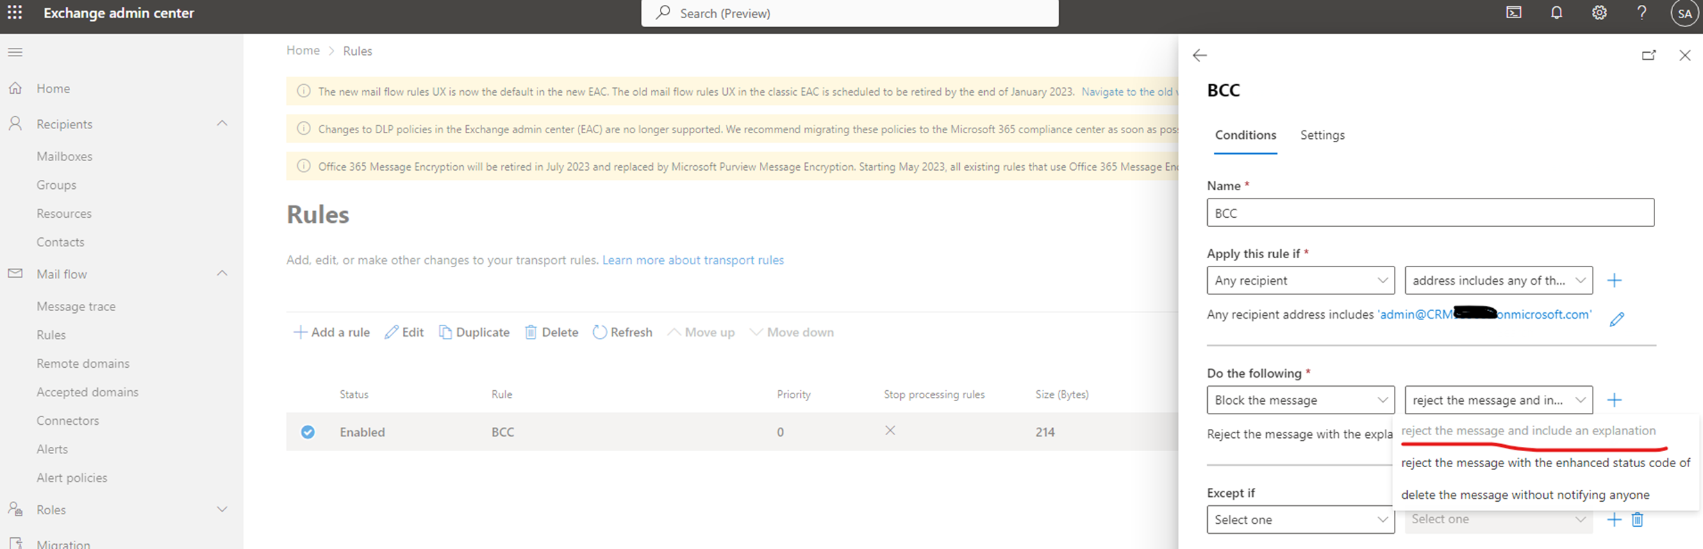Choose reject with enhanced status code option
This screenshot has width=1703, height=549.
(1545, 462)
